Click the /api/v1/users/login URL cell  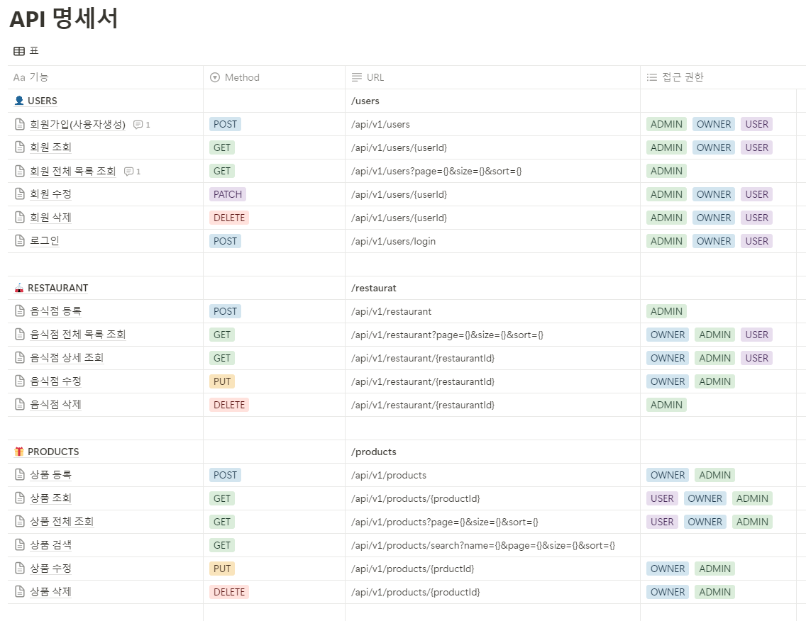point(492,241)
